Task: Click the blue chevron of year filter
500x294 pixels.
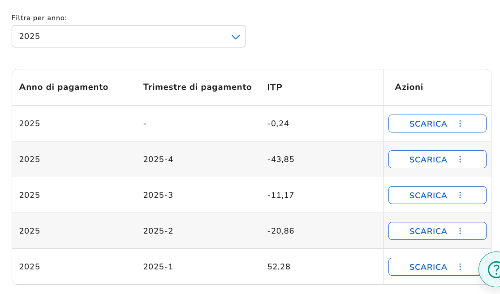Action: (235, 37)
